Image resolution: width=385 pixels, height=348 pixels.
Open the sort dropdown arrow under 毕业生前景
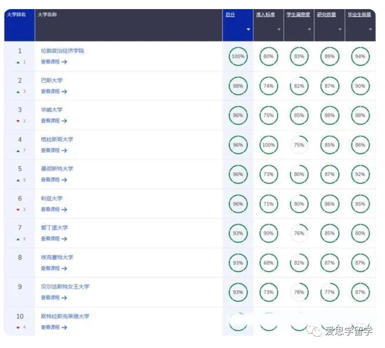pos(370,29)
